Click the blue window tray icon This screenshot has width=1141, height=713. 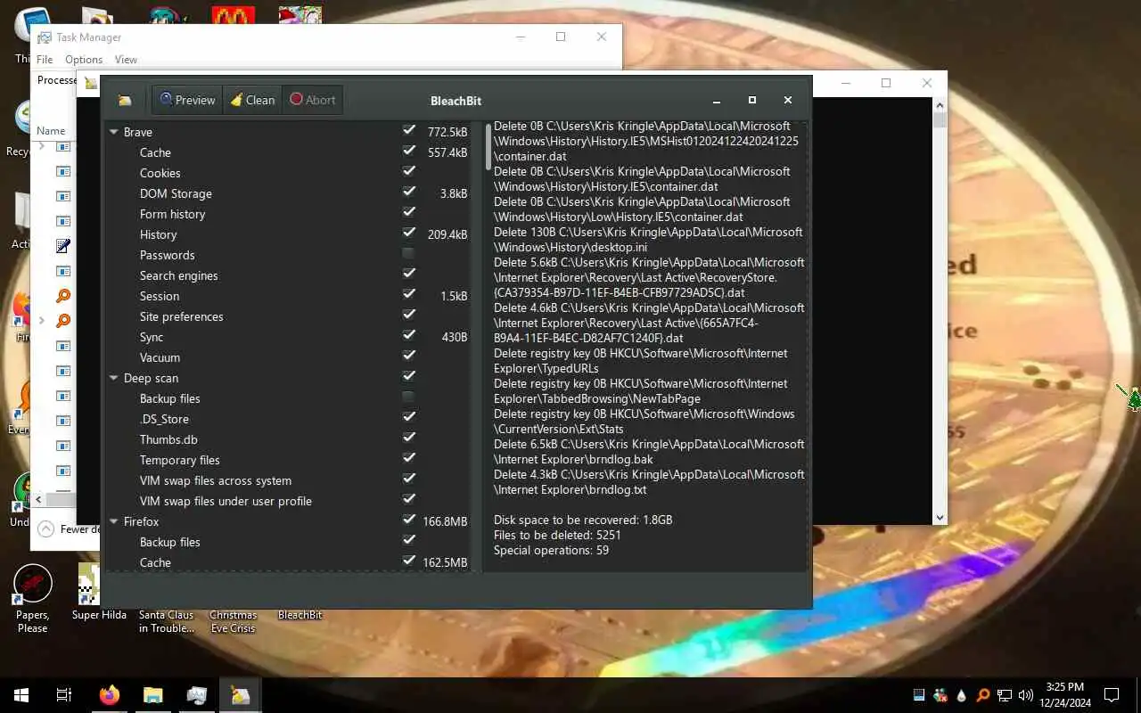(x=919, y=695)
